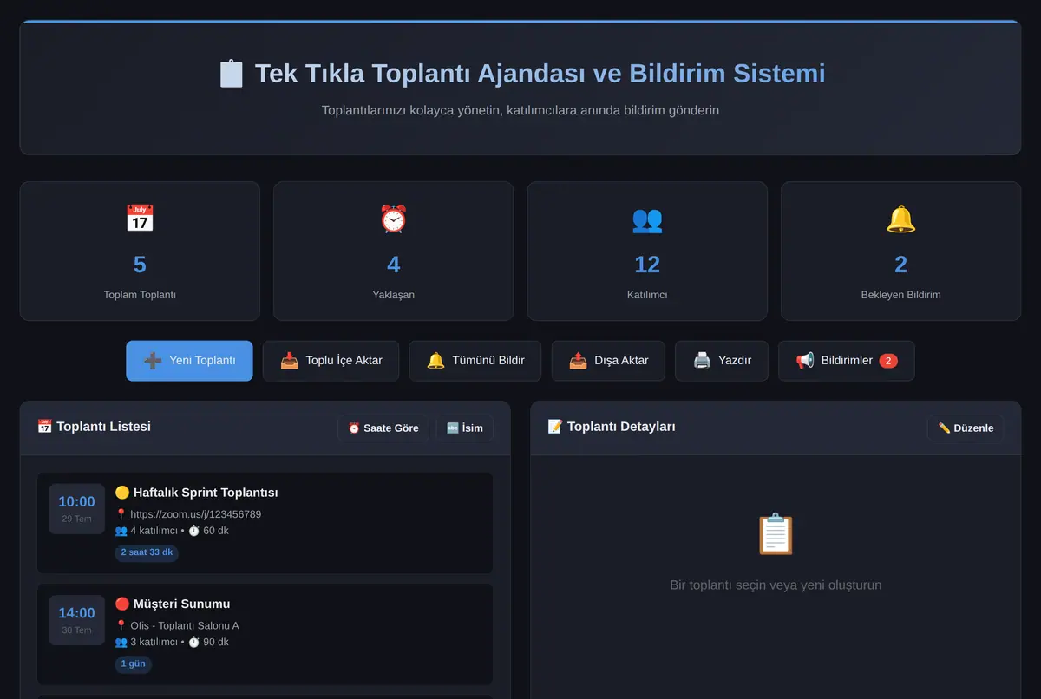This screenshot has height=699, width=1041.
Task: Click the inbox icon on Toplu İçe Aktar
Action: click(289, 361)
